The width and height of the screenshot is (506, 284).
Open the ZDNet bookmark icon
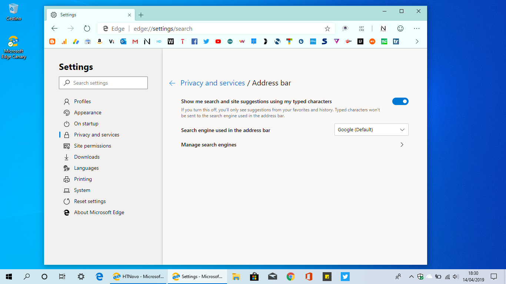pyautogui.click(x=349, y=41)
